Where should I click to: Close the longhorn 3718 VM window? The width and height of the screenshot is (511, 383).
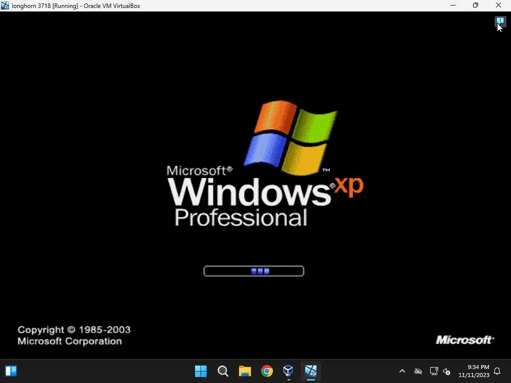[499, 5]
